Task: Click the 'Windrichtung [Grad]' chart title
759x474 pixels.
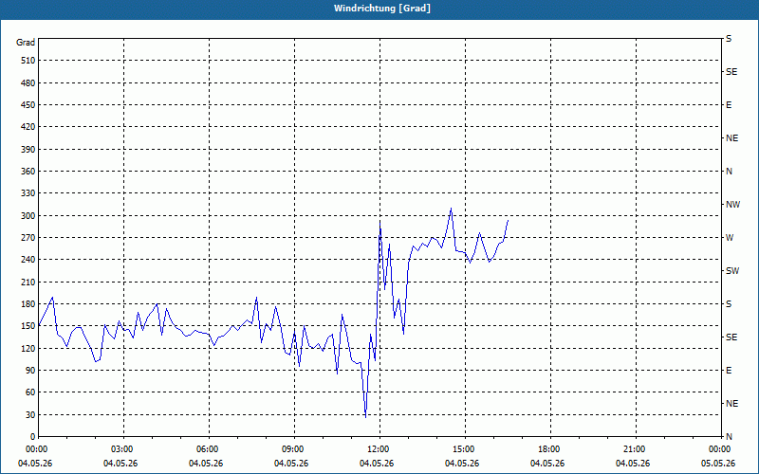Action: click(x=382, y=9)
